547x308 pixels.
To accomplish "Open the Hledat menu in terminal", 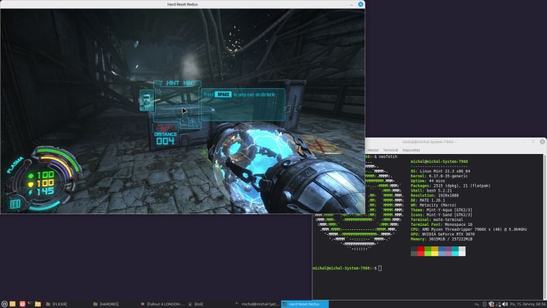I will tap(373, 150).
